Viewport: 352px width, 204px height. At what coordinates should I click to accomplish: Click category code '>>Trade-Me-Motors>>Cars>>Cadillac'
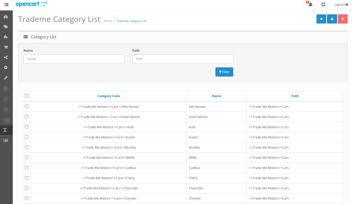click(109, 168)
